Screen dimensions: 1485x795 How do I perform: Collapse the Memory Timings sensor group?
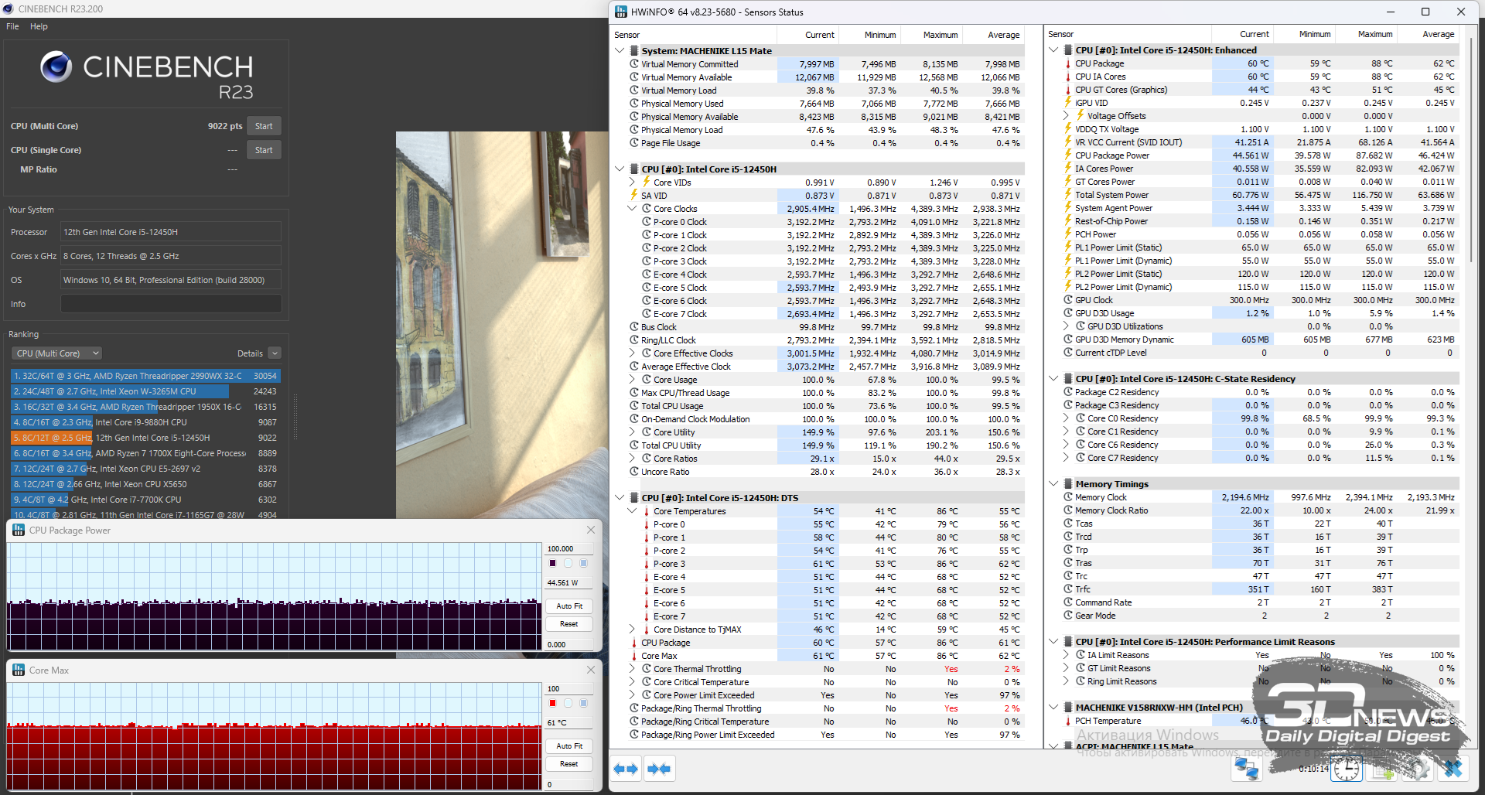pos(1053,484)
